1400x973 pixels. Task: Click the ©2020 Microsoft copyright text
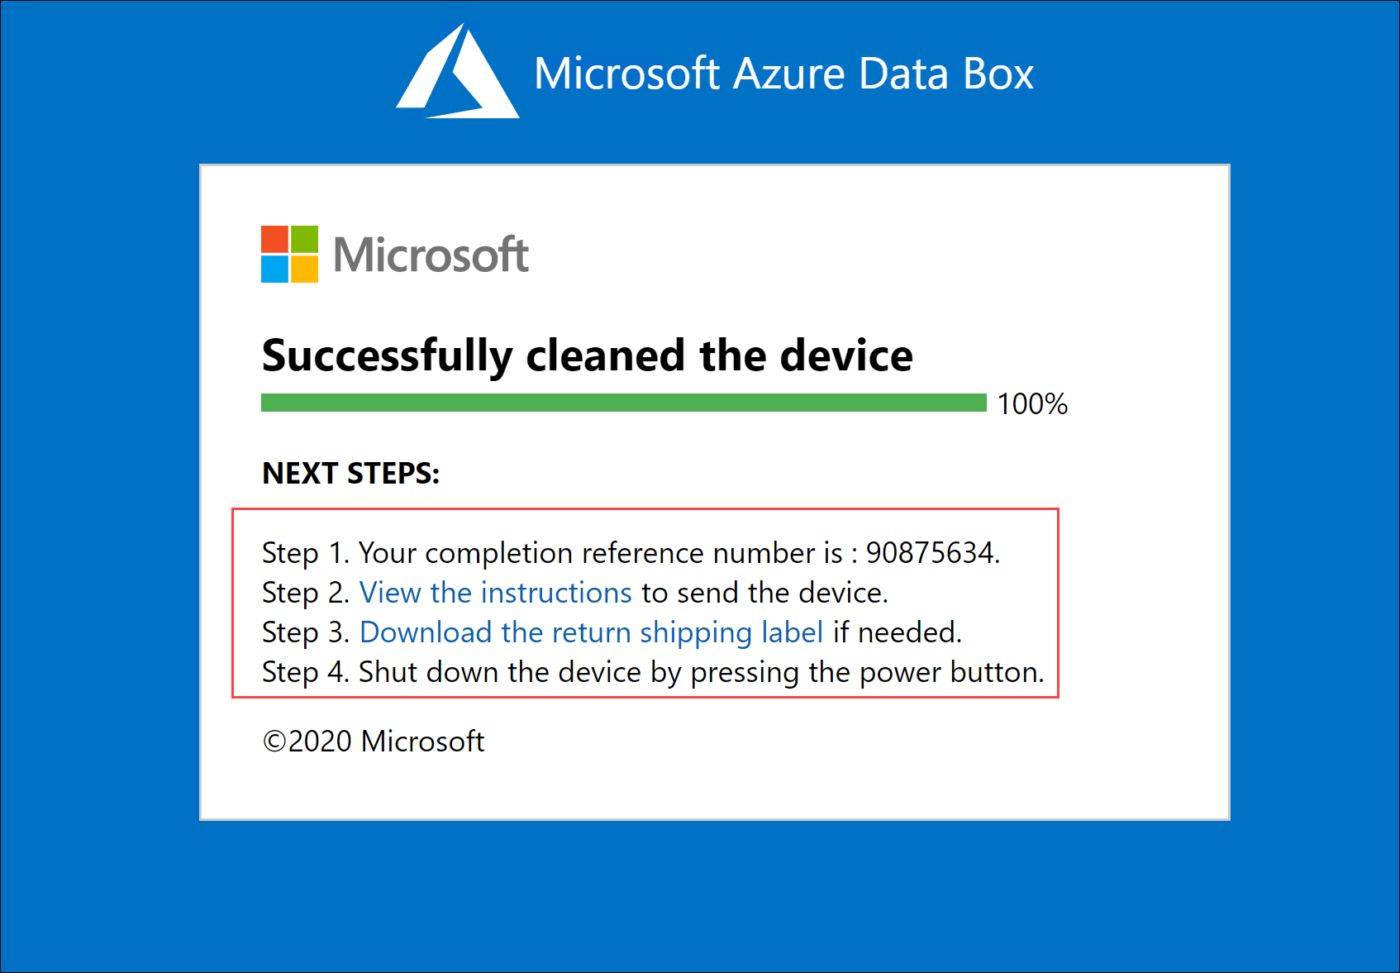click(x=374, y=742)
